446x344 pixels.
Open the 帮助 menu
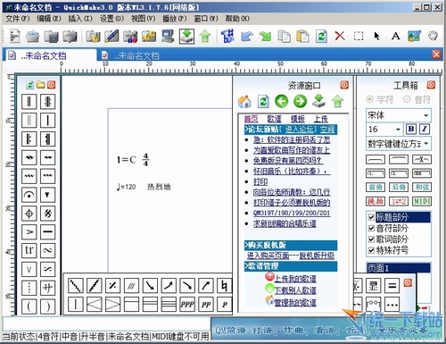(x=237, y=19)
